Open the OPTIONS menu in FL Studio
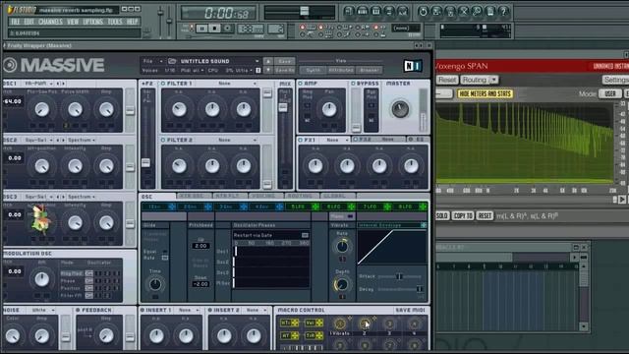Viewport: 629px width, 354px height. (92, 22)
